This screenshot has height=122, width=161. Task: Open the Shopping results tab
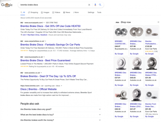coord(33,12)
